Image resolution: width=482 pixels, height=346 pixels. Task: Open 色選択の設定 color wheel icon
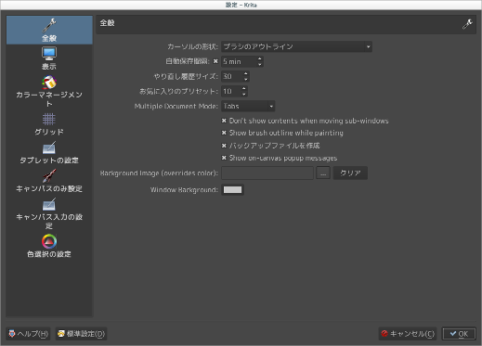pos(49,241)
